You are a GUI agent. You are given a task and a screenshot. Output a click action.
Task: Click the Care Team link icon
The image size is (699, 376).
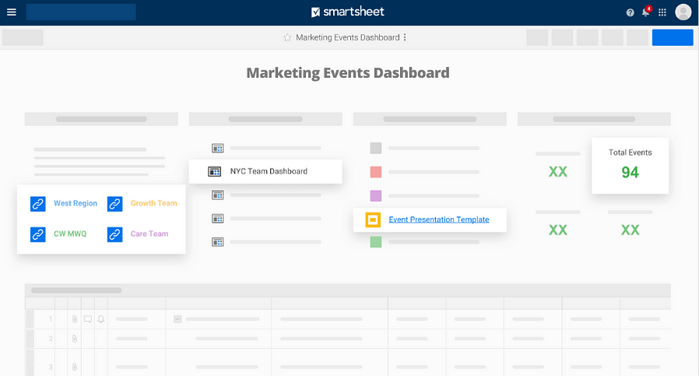[115, 234]
